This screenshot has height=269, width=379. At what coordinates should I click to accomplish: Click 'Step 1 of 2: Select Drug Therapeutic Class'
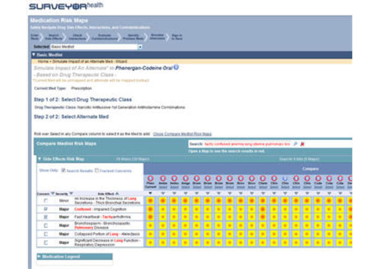click(x=83, y=100)
